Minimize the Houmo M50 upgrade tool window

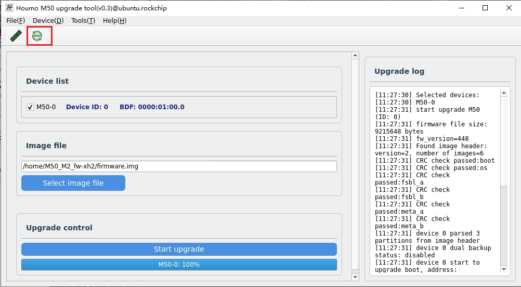[462, 8]
